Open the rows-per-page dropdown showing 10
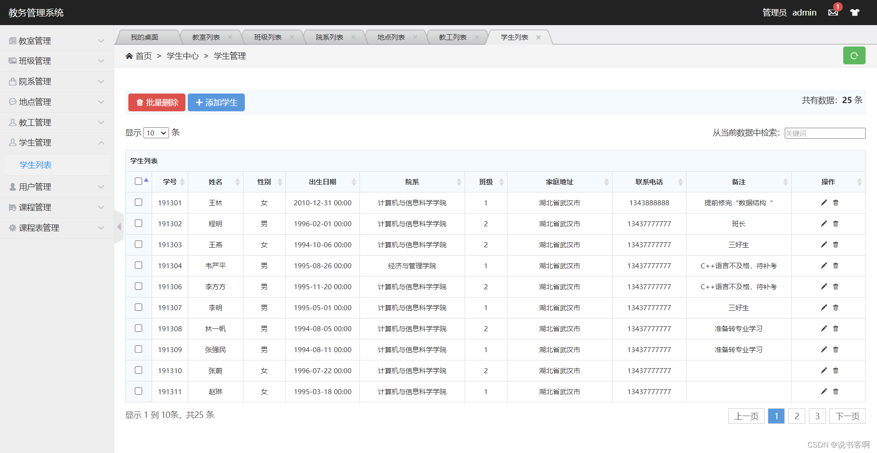This screenshot has height=453, width=877. (x=156, y=133)
